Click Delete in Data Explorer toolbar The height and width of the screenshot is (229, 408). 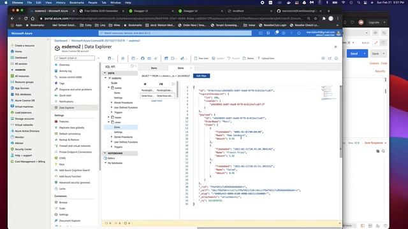(x=248, y=59)
